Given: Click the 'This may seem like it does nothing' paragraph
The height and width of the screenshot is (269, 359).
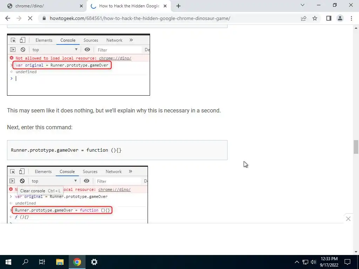Looking at the screenshot, I should point(114,110).
